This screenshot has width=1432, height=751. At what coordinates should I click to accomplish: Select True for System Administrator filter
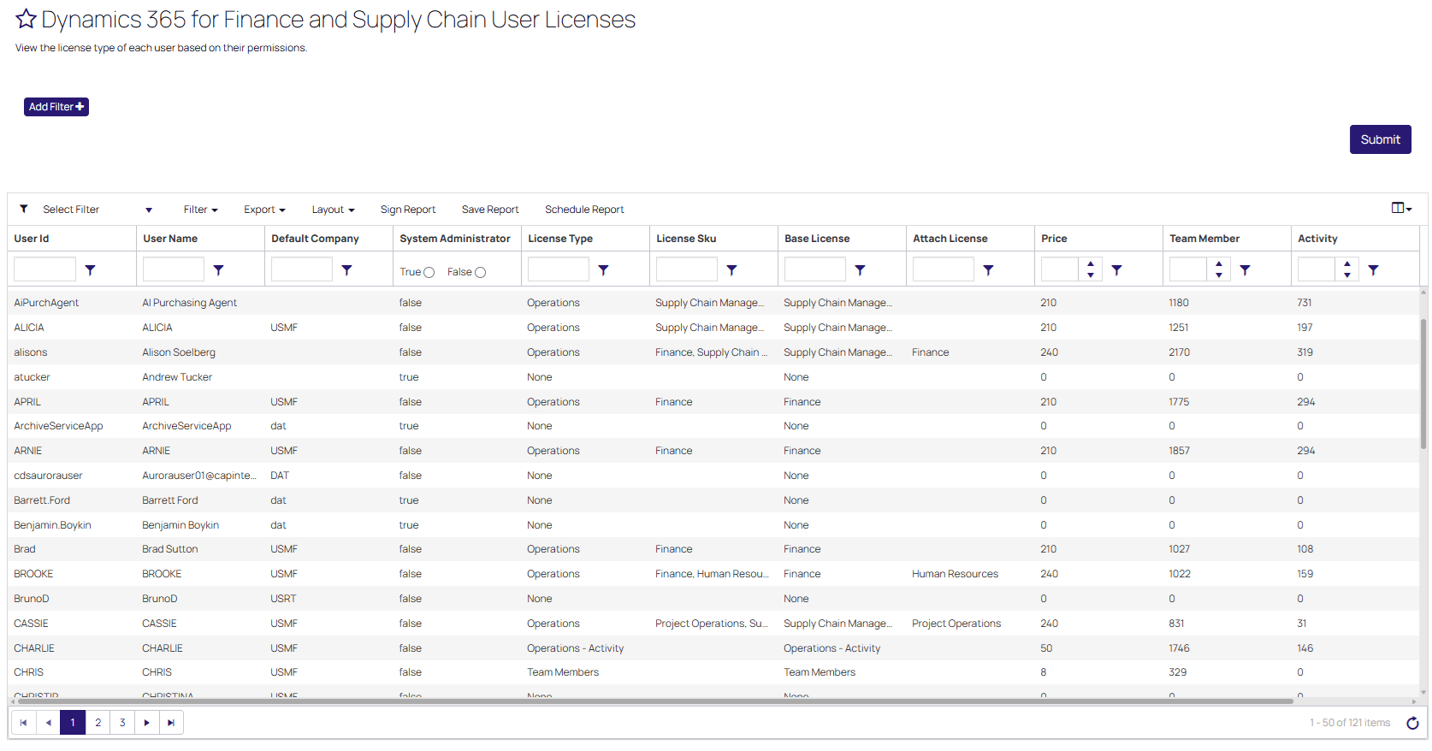pyautogui.click(x=429, y=273)
